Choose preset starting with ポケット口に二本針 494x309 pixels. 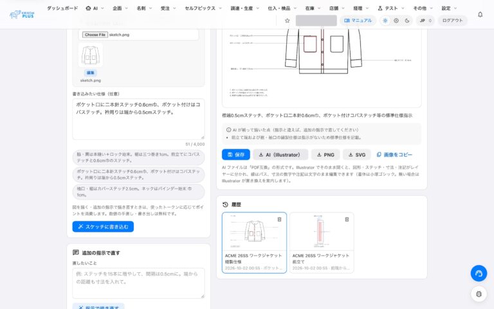pyautogui.click(x=138, y=174)
